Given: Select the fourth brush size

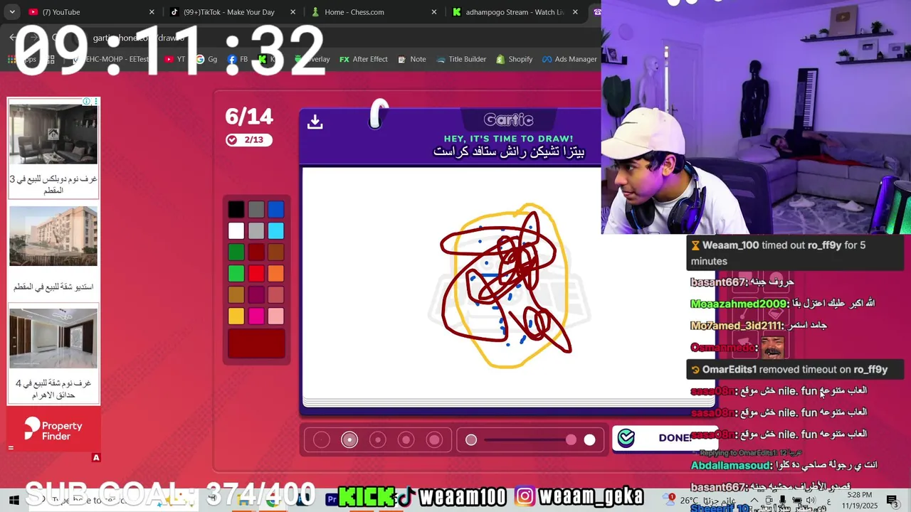Looking at the screenshot, I should coord(406,440).
